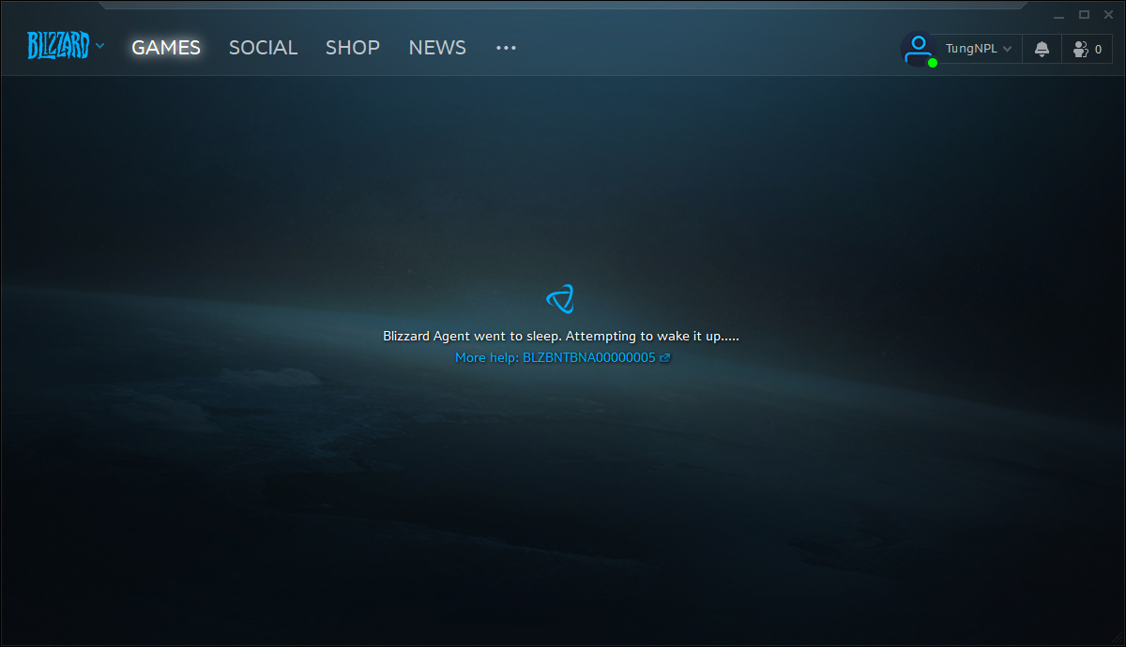Click the green online status dot
Image resolution: width=1126 pixels, height=647 pixels.
tap(933, 63)
